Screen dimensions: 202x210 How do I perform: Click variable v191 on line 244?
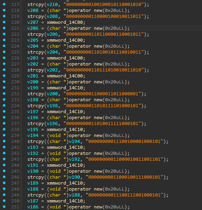(33, 165)
